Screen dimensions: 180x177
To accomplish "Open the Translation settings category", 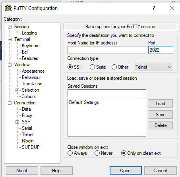I will click(32, 84).
